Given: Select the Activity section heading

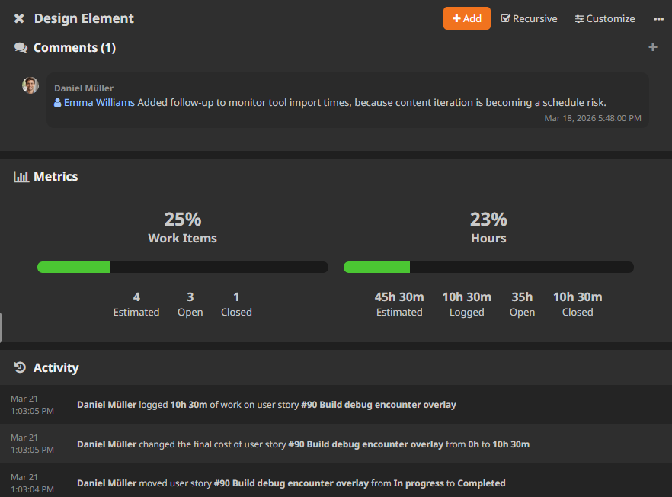Looking at the screenshot, I should (x=56, y=368).
